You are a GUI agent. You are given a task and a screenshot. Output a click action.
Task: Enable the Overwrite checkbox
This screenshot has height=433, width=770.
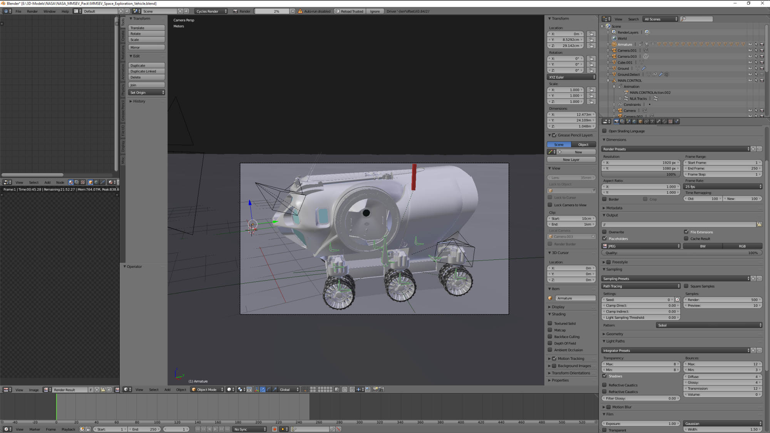(604, 232)
